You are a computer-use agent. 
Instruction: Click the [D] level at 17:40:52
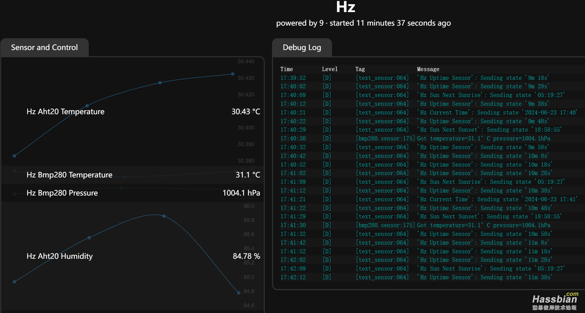coord(327,164)
